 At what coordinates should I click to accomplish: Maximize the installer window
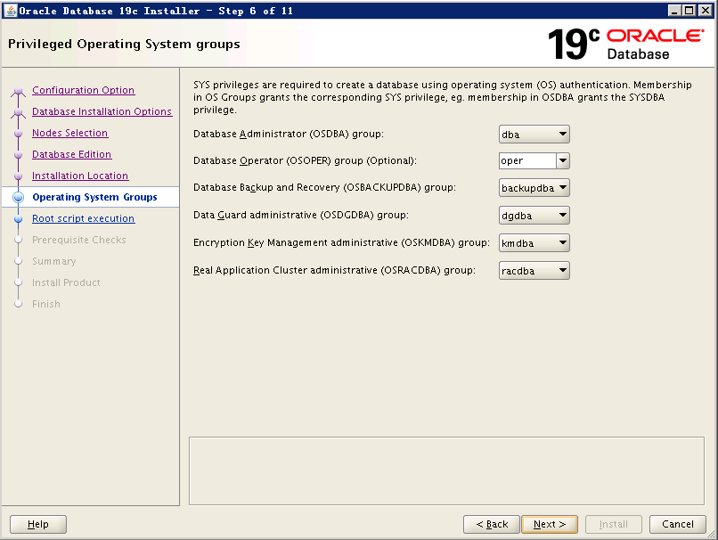(x=689, y=11)
